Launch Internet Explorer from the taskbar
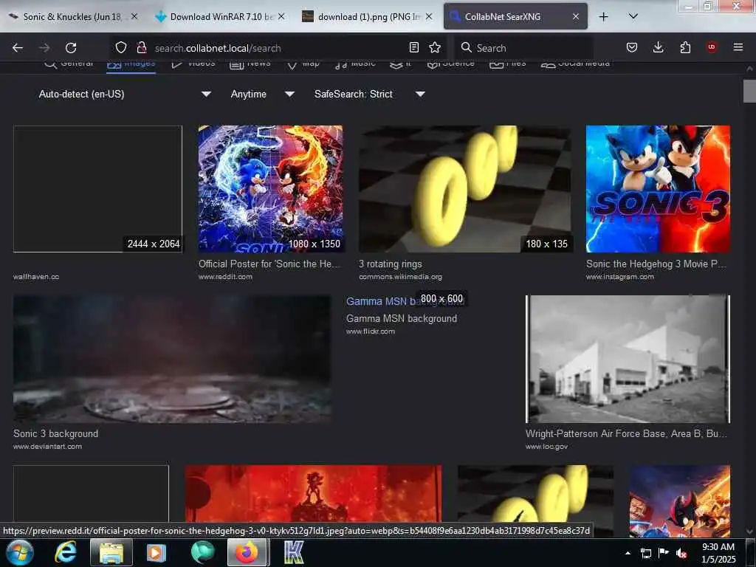 [x=66, y=552]
